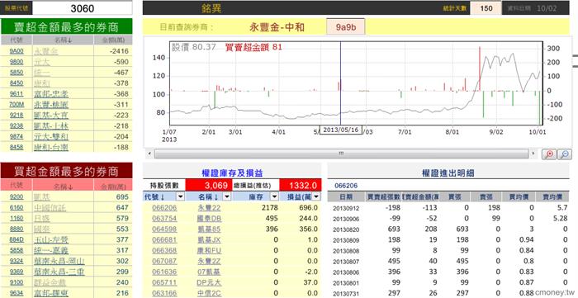Viewport: 578px width, 298px height.
Task: Sort sell list by 金額 column header
Action: click(x=113, y=40)
